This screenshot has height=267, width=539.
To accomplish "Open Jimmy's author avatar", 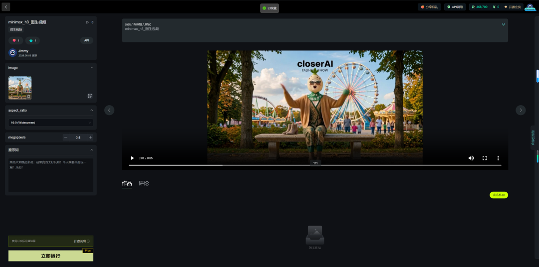I will 12,52.
